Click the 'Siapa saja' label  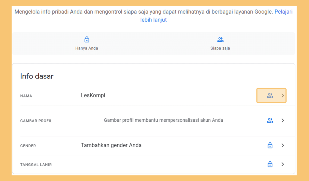coord(220,48)
